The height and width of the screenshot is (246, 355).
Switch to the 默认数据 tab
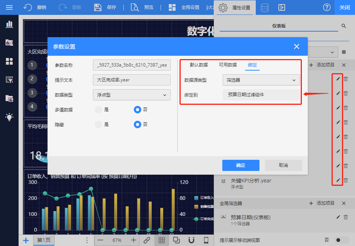pyautogui.click(x=199, y=65)
